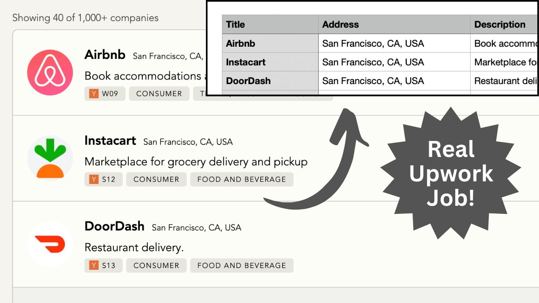Click the Y Combinator S12 batch badge
Viewport: 539px width, 303px height.
tap(104, 179)
